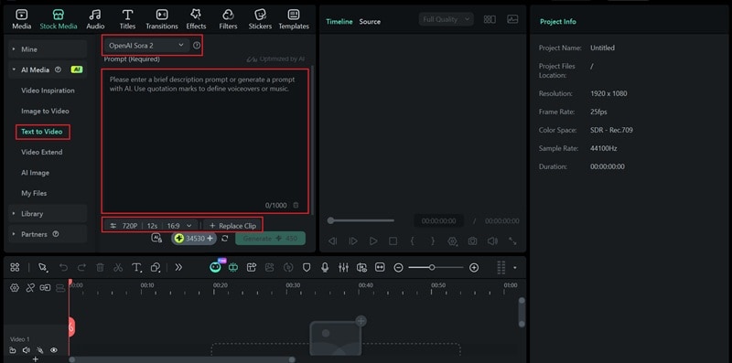
Task: Select Image to Video option
Action: pos(45,111)
